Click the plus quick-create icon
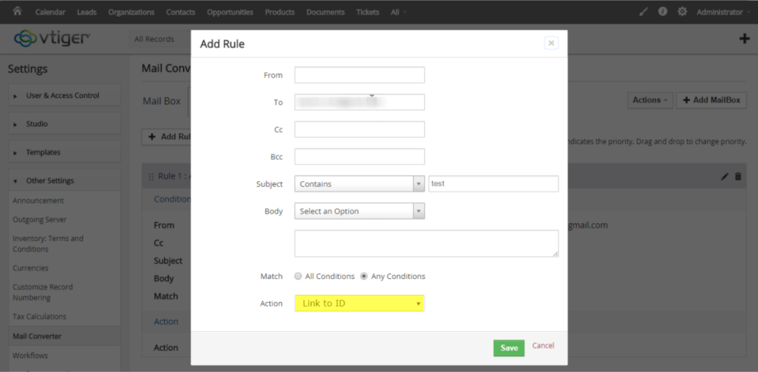The width and height of the screenshot is (758, 372). (x=745, y=39)
